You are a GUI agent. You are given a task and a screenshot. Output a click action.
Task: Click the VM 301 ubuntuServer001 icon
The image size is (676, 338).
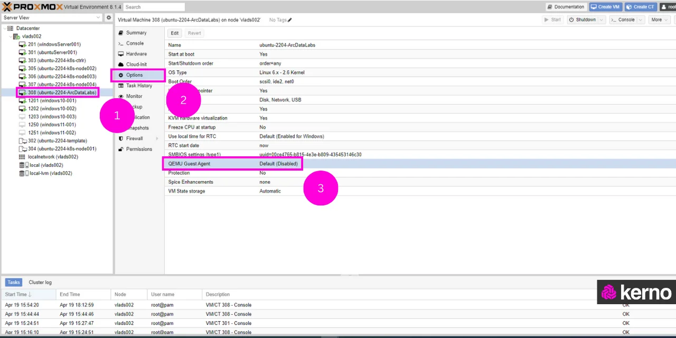pyautogui.click(x=22, y=52)
